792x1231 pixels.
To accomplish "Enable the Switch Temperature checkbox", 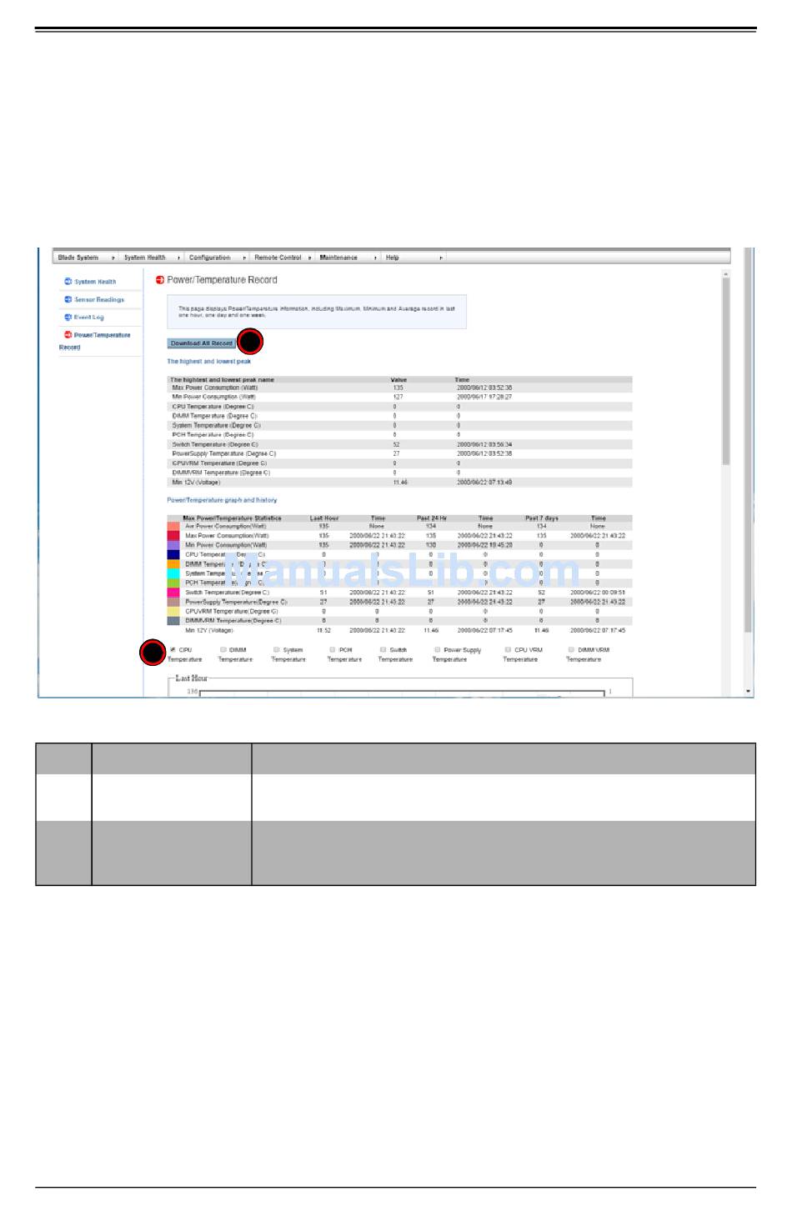I will 383,649.
